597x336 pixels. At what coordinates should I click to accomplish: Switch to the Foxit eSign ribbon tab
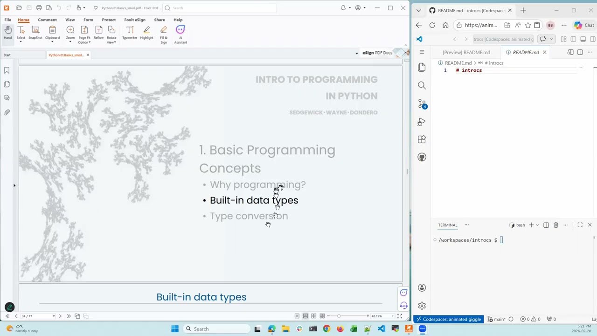click(x=135, y=20)
